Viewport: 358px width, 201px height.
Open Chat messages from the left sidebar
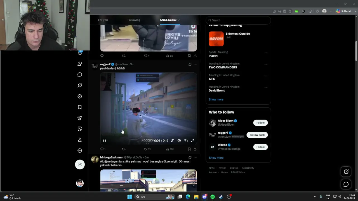[x=80, y=75]
